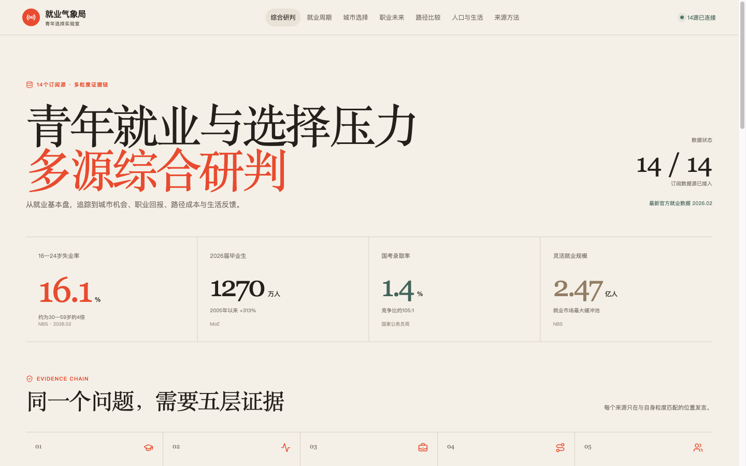
Task: Open the 路径比较 tab
Action: [x=428, y=17]
